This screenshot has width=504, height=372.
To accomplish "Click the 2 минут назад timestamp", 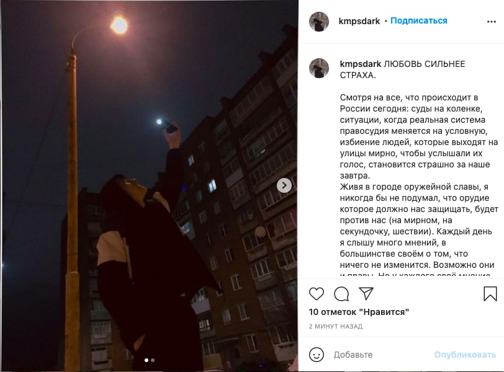I will [336, 326].
